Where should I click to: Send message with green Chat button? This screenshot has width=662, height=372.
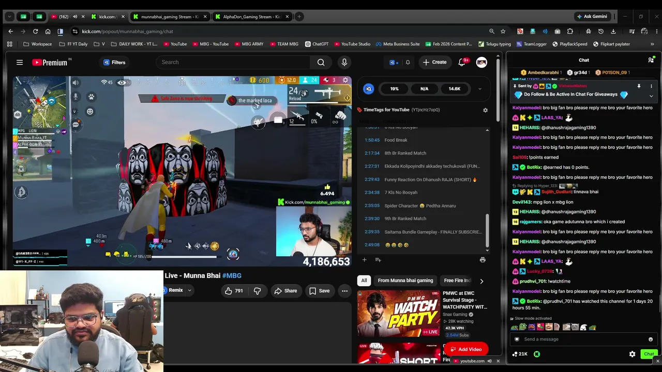649,354
